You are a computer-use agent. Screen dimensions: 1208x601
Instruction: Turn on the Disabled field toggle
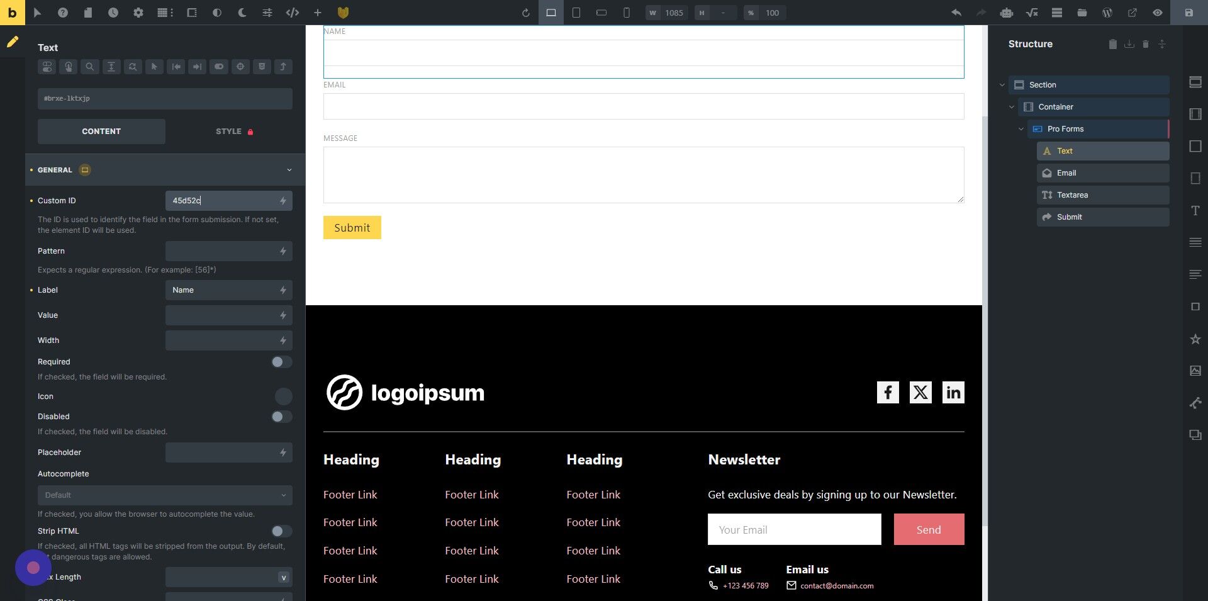click(281, 417)
